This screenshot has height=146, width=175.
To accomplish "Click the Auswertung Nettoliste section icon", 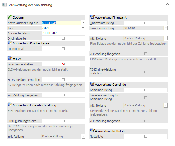I will click(92, 131).
